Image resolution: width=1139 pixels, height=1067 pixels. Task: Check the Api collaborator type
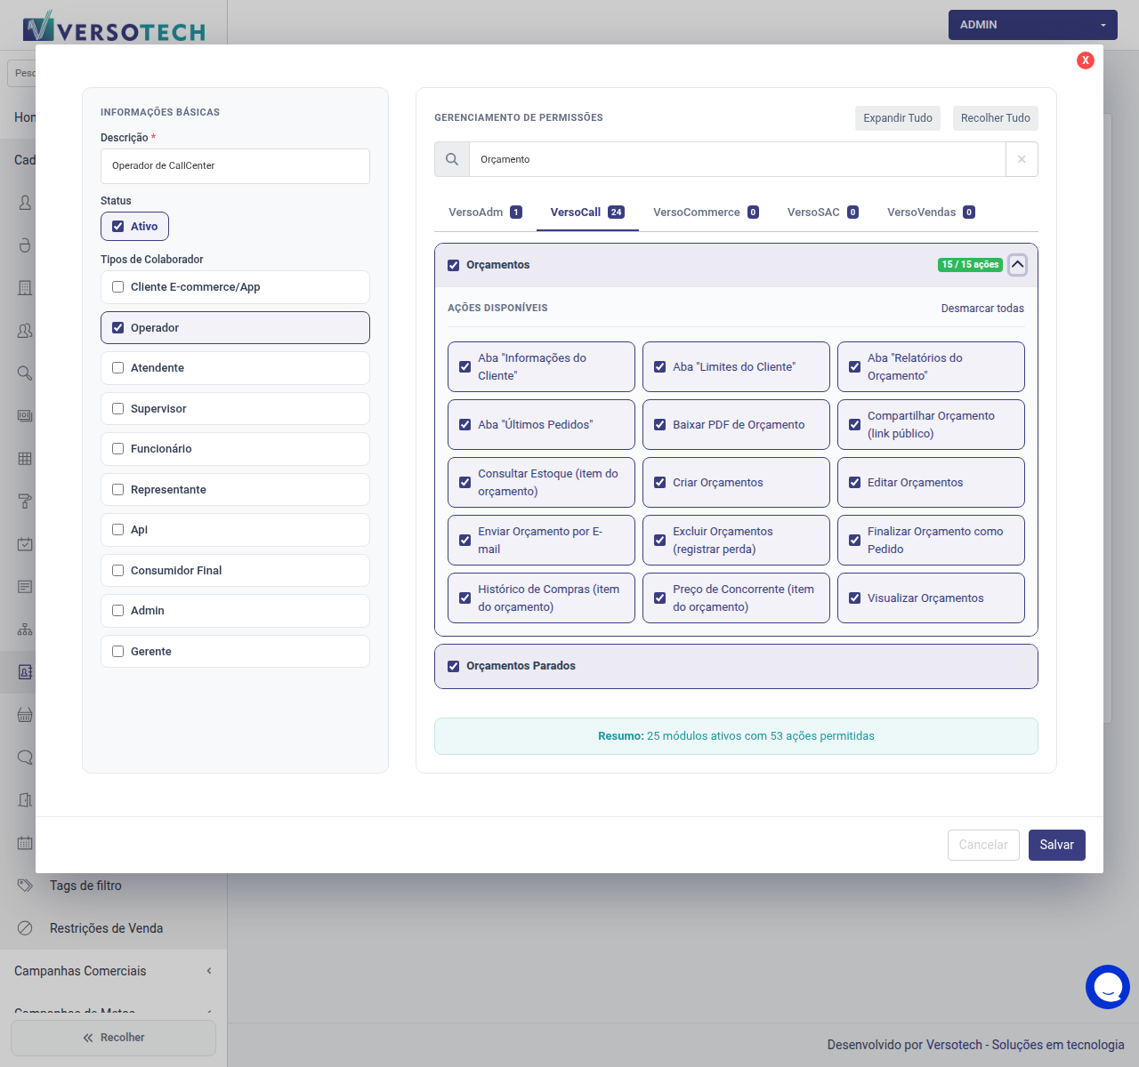(118, 530)
